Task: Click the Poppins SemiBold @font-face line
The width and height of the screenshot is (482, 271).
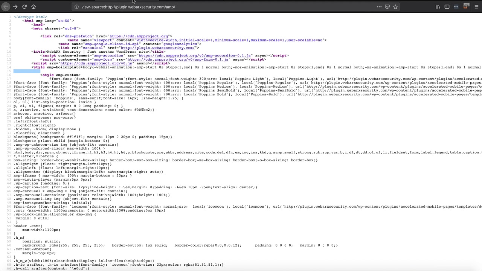Action: [x=248, y=90]
